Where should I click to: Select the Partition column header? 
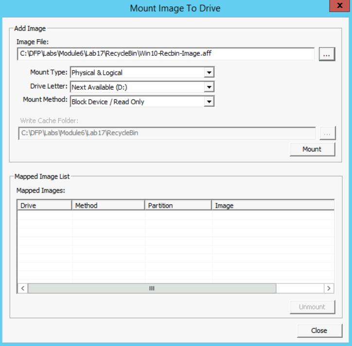(x=178, y=205)
